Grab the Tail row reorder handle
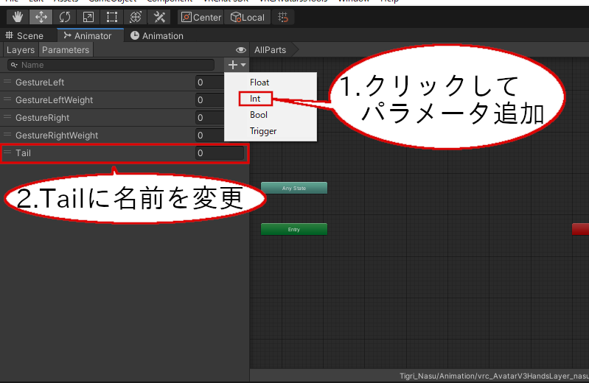Image resolution: width=589 pixels, height=383 pixels. pyautogui.click(x=7, y=152)
